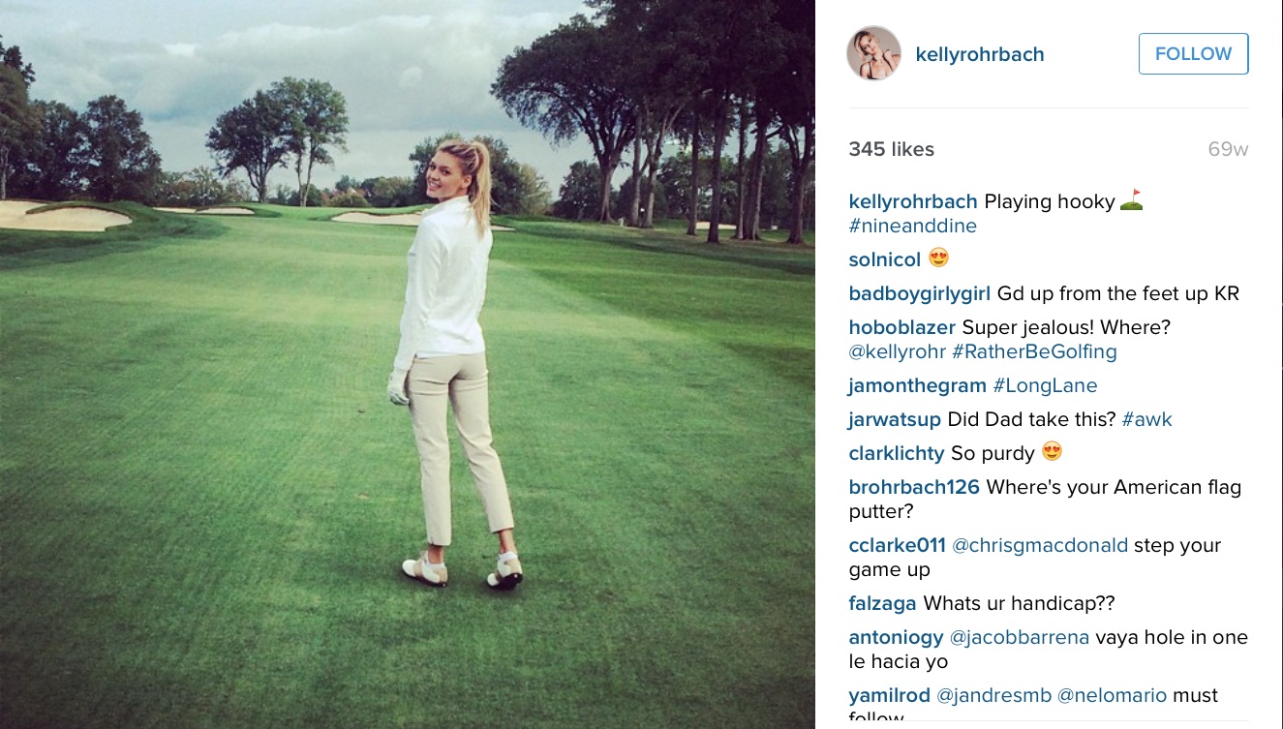The height and width of the screenshot is (729, 1283).
Task: Click the #nineanddine hashtag
Action: (913, 227)
